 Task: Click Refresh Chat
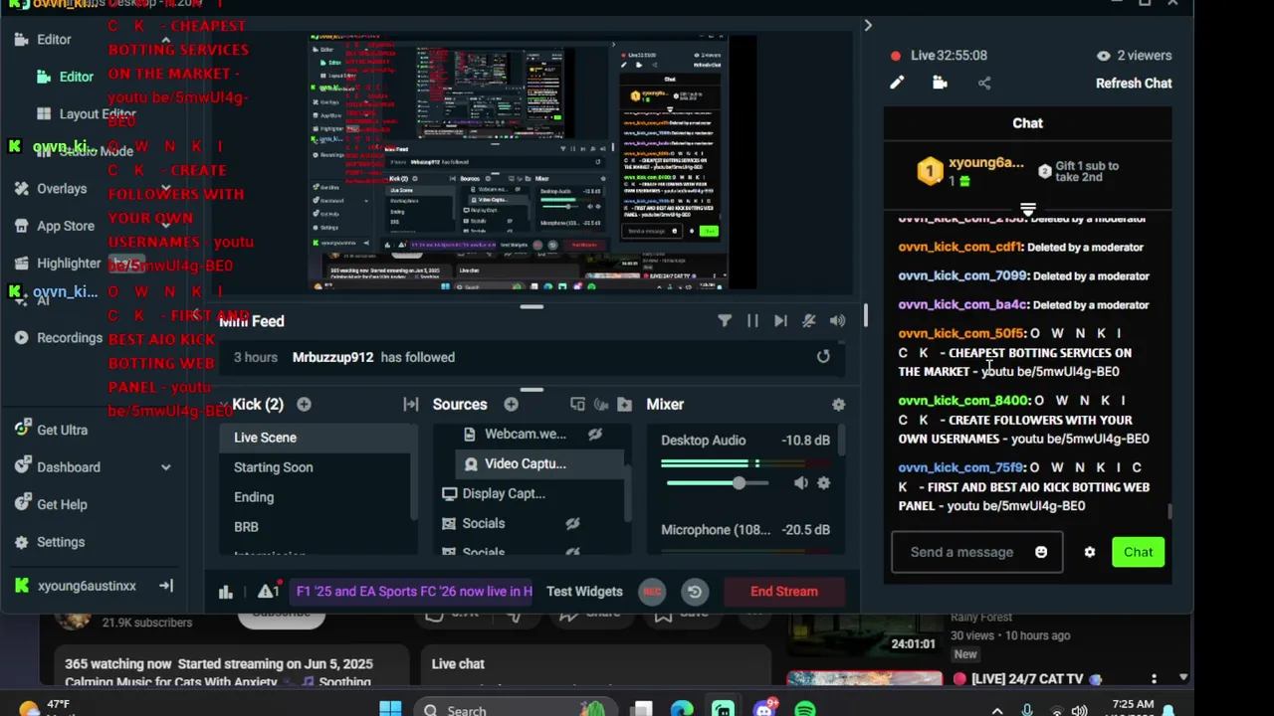point(1134,84)
